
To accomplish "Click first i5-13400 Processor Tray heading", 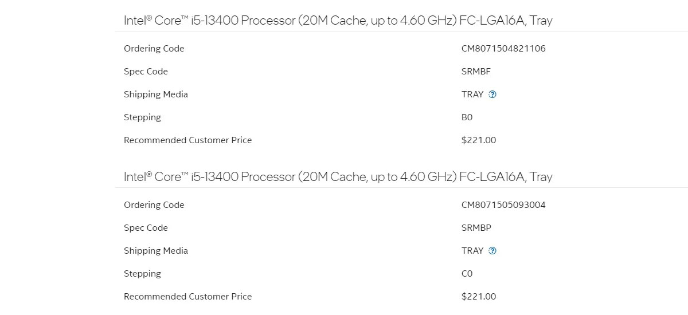I will click(x=338, y=21).
